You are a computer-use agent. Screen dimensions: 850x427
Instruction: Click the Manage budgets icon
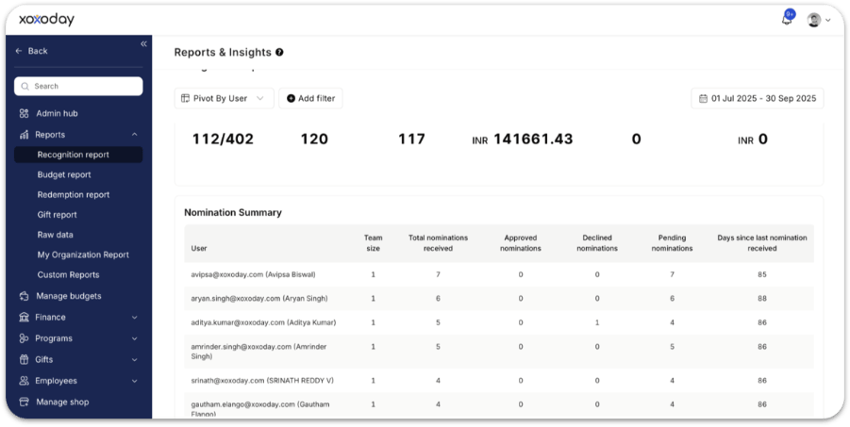point(24,296)
